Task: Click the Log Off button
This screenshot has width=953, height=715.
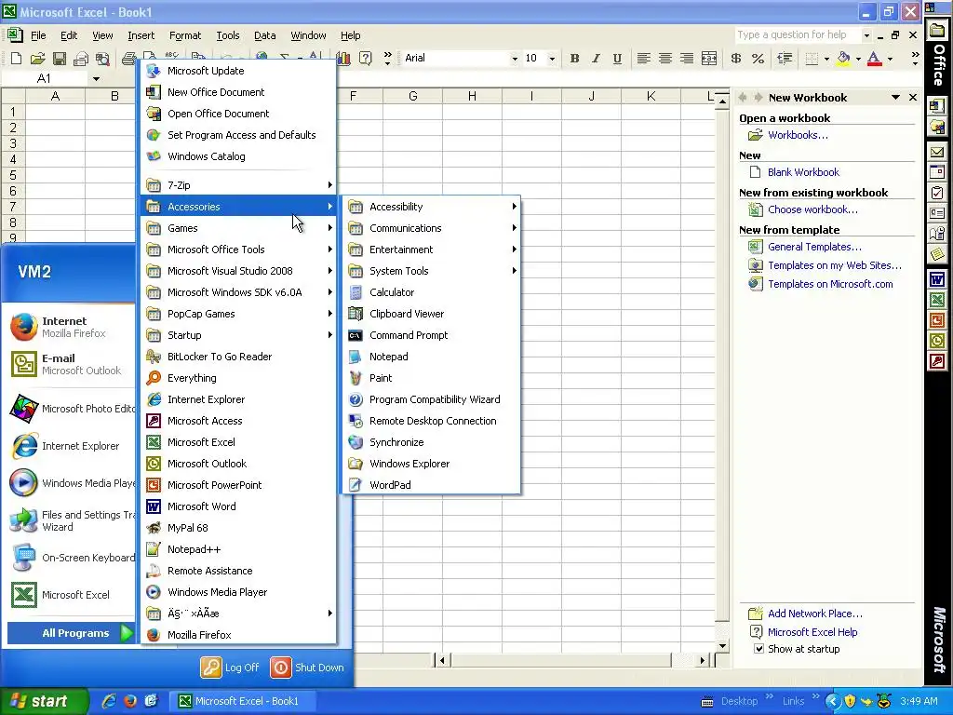Action: pos(231,668)
